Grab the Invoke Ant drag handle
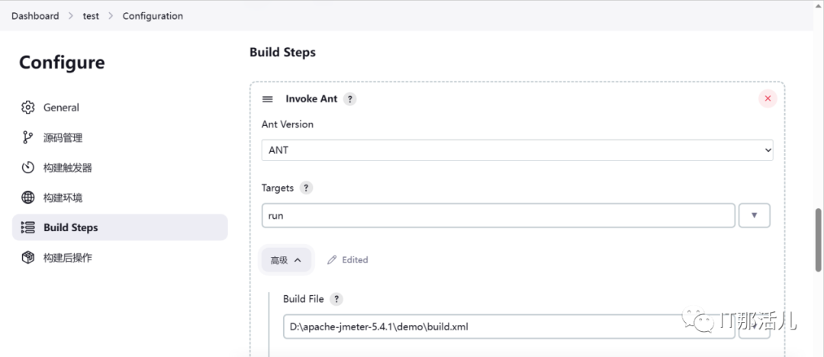 pos(268,99)
